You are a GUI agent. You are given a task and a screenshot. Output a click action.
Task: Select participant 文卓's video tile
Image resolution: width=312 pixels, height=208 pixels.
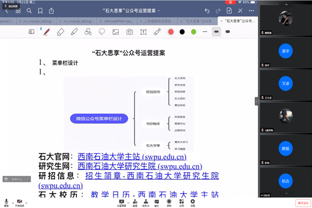tap(284, 83)
